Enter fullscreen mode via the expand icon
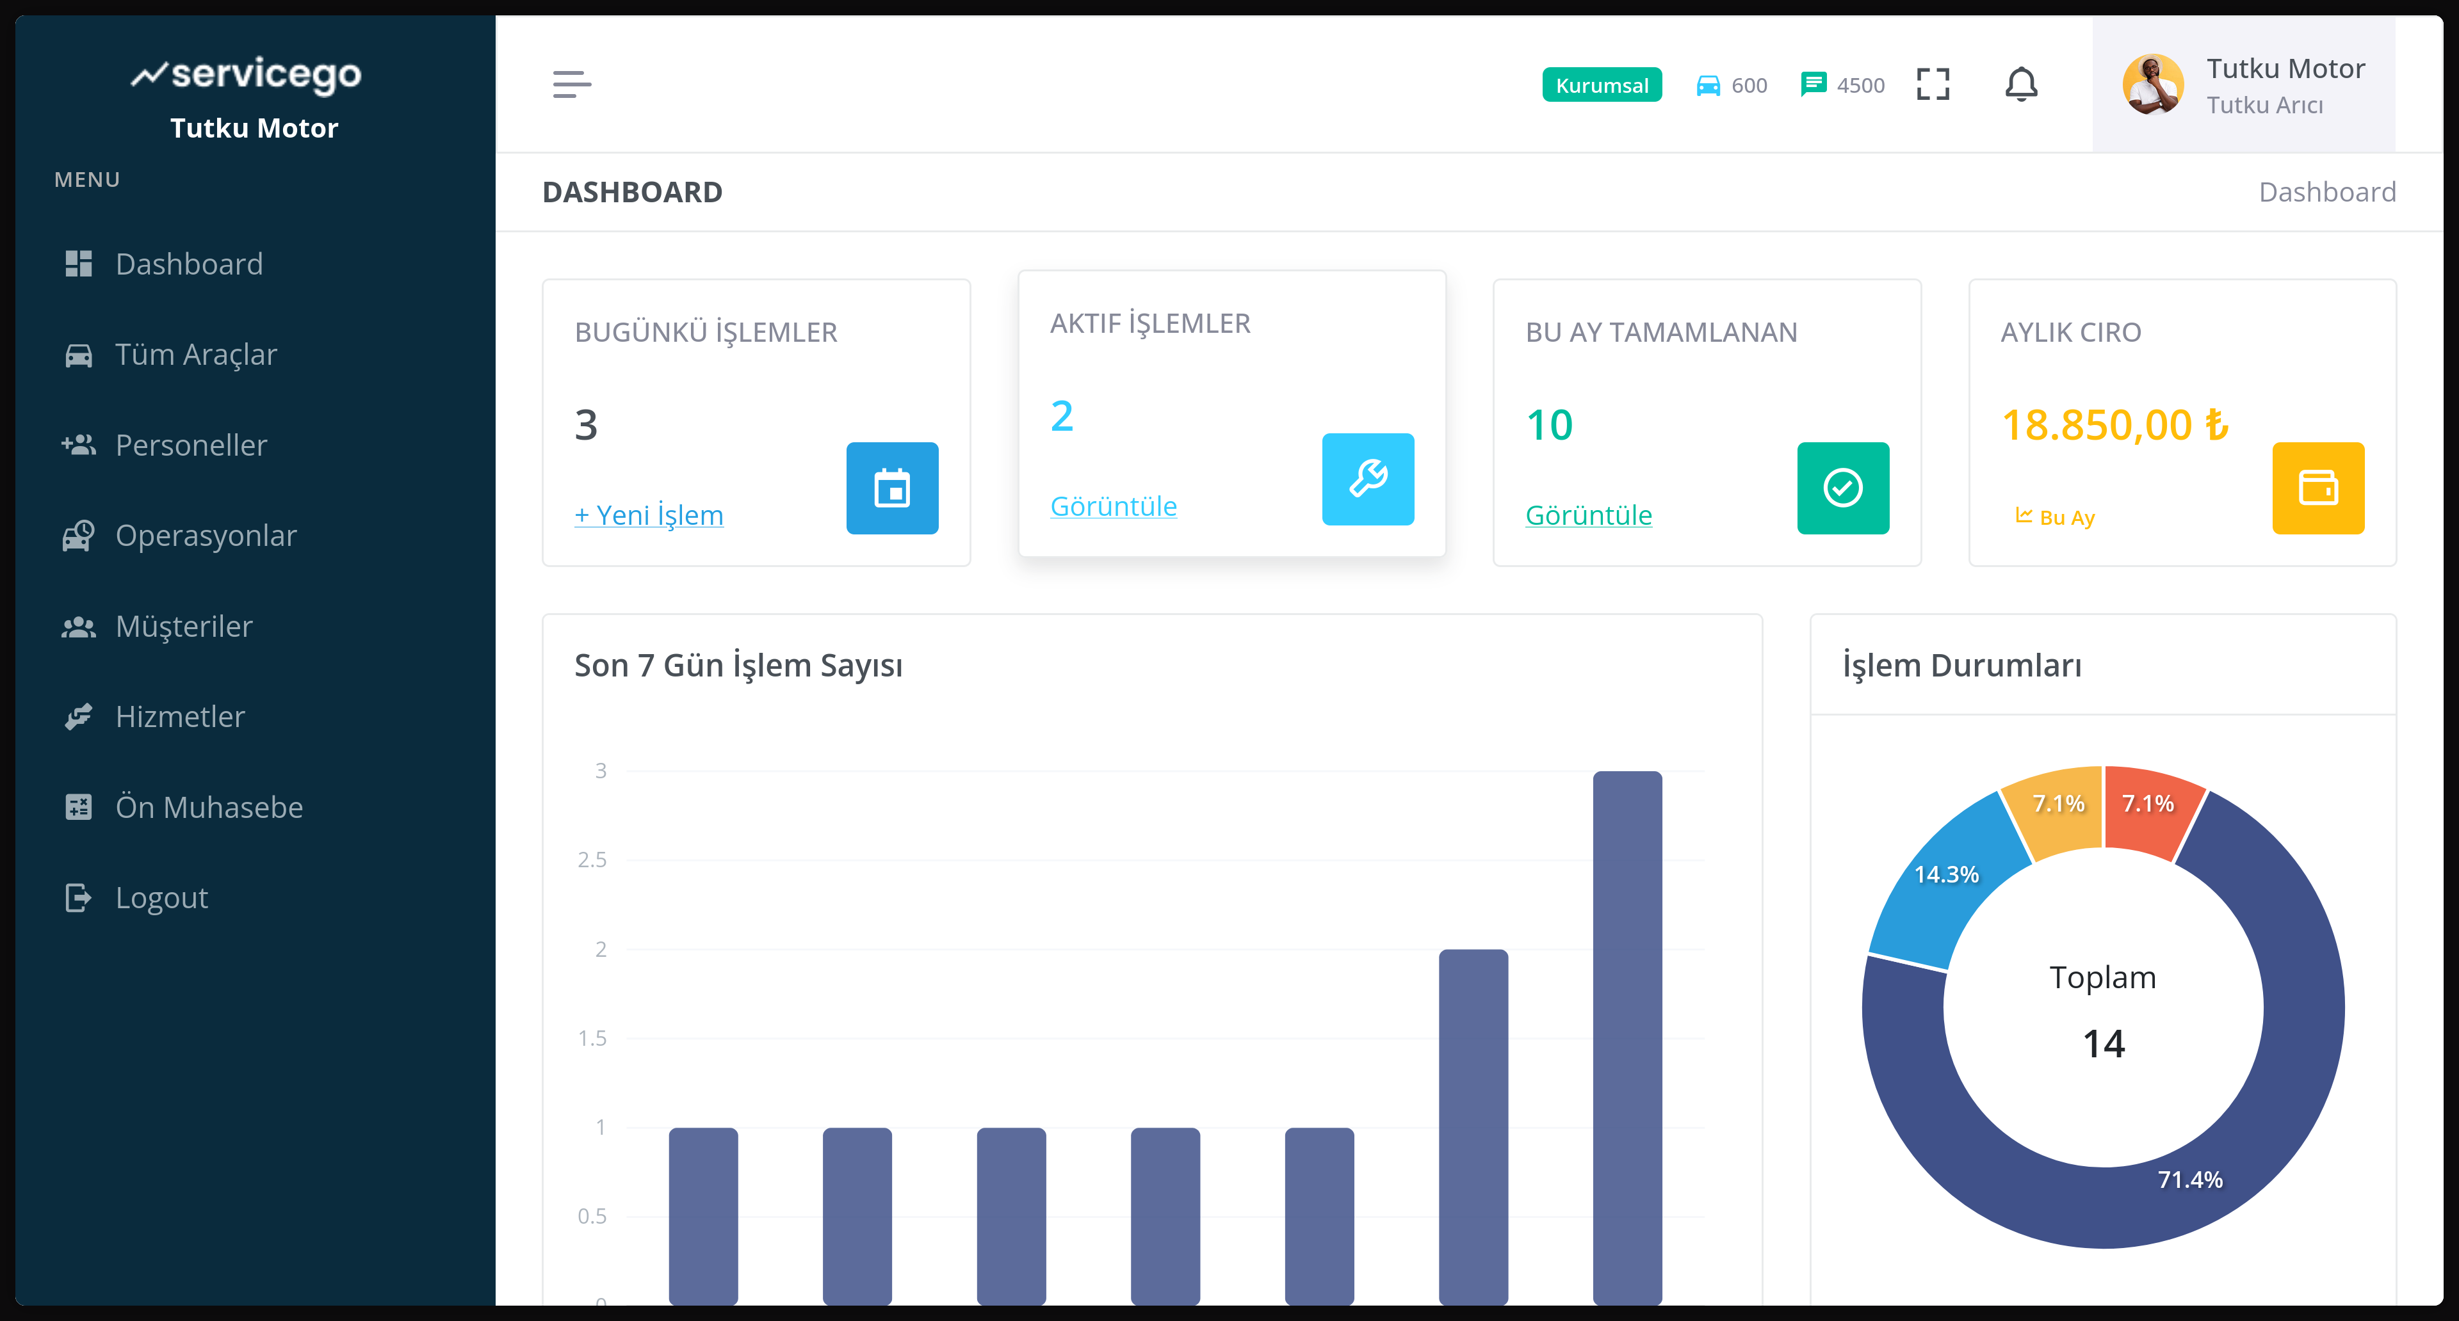 (1932, 84)
